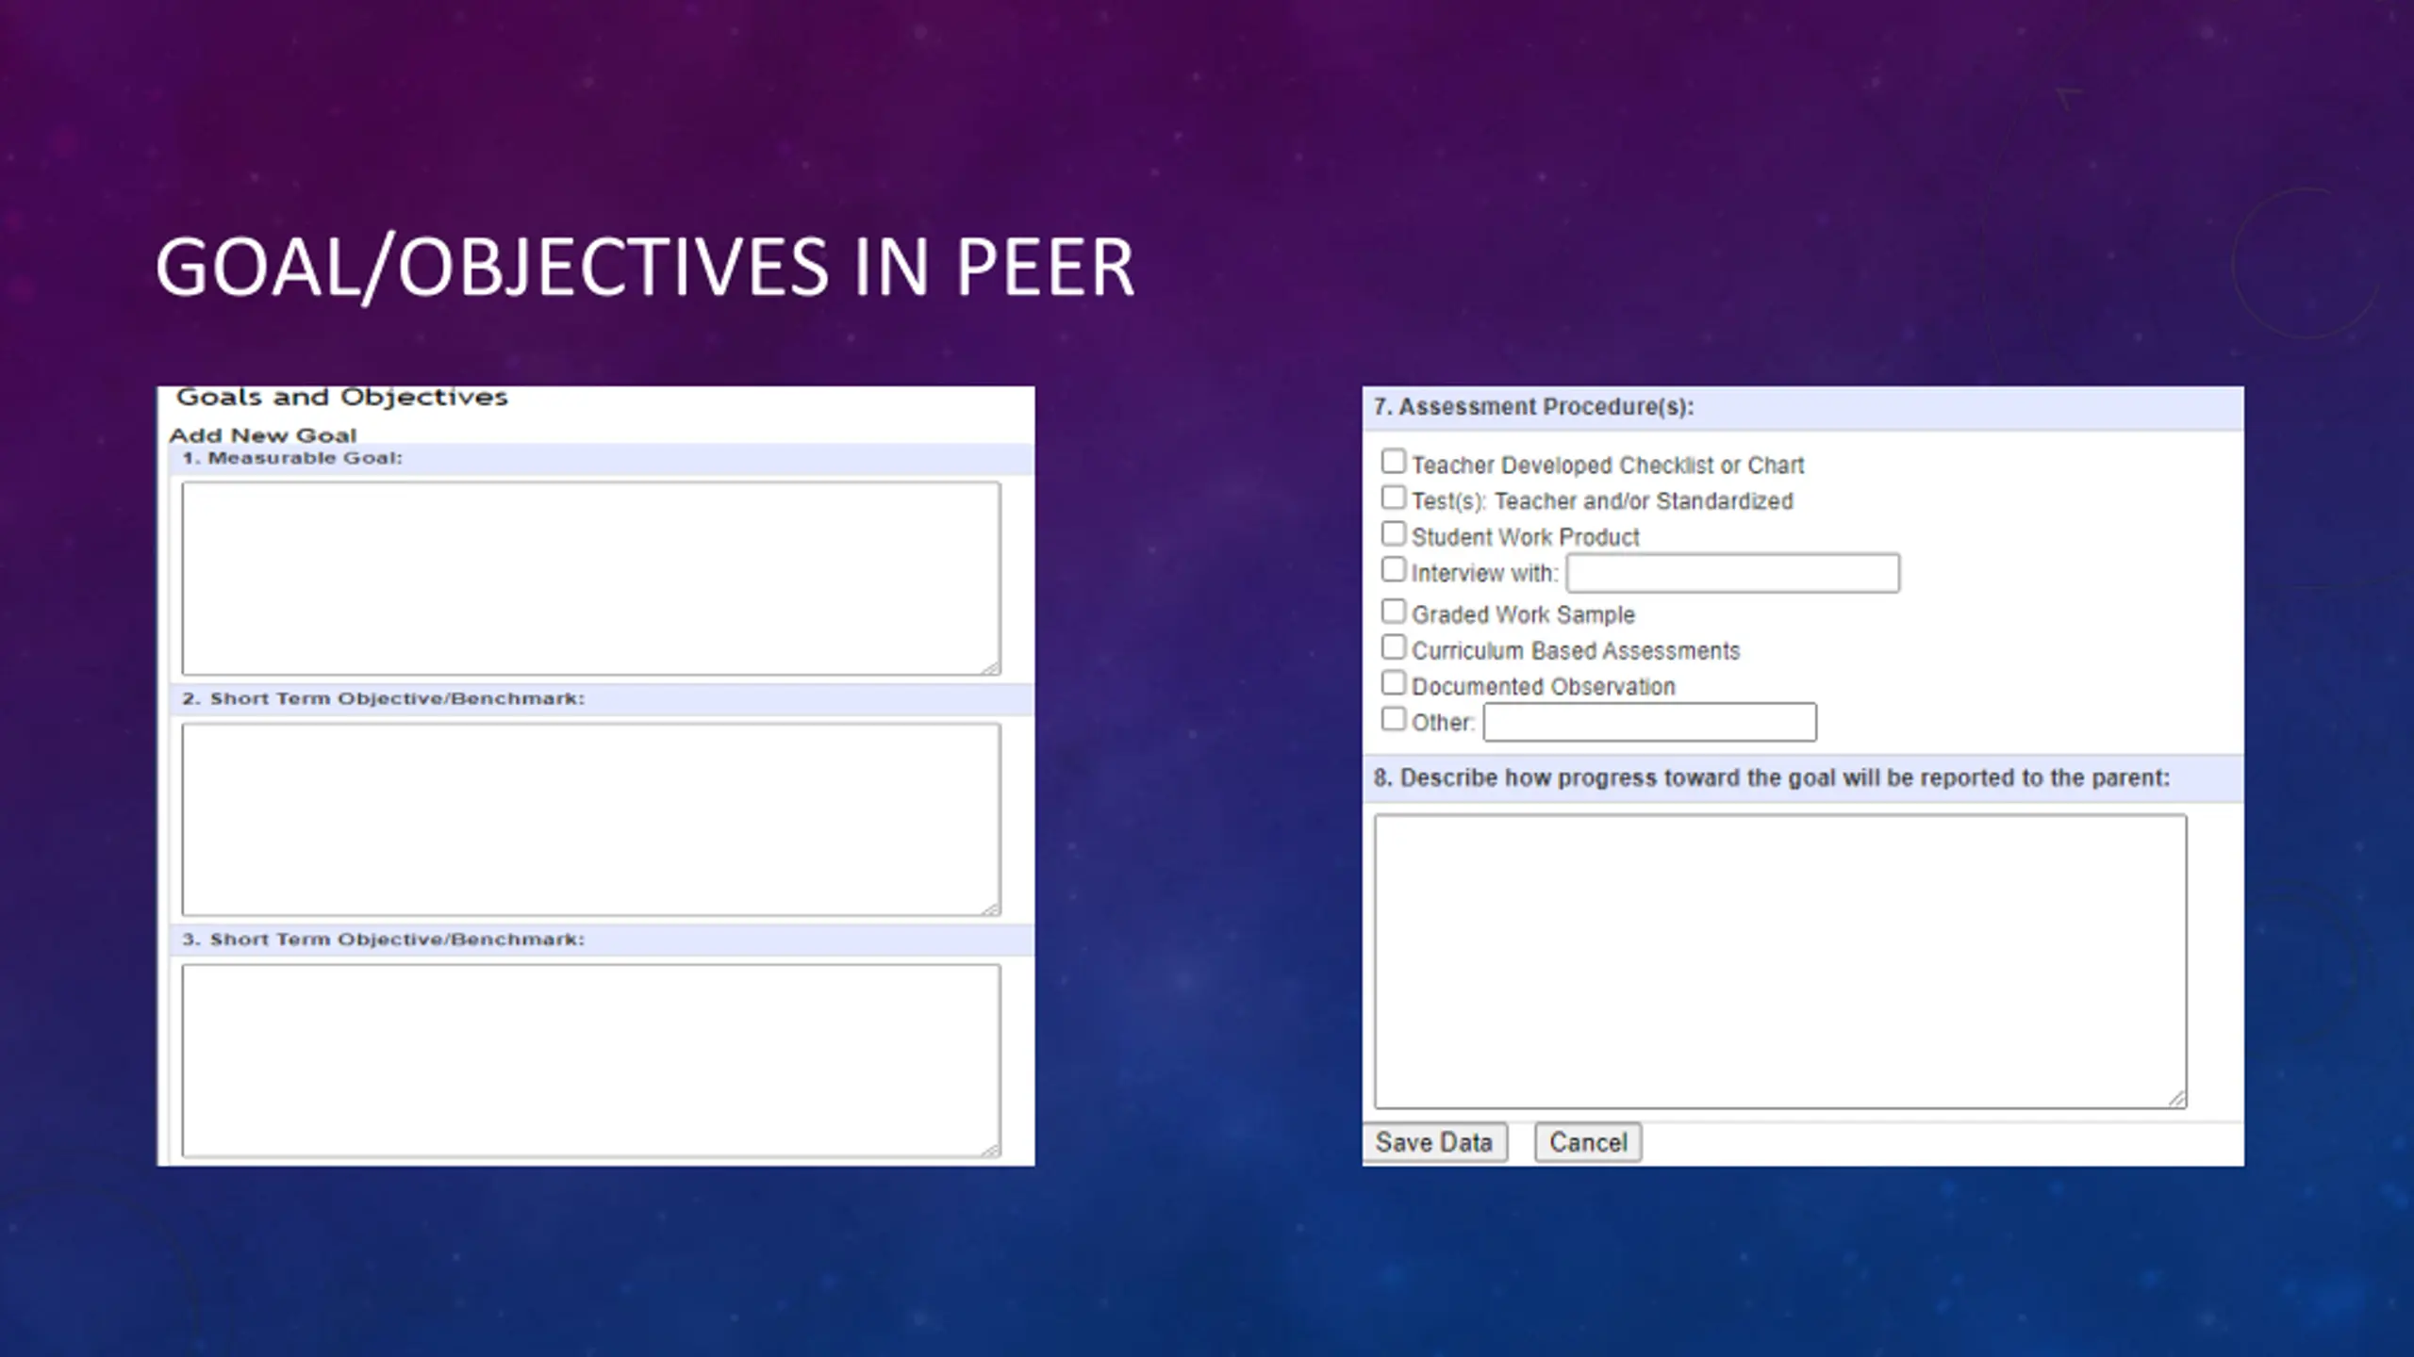Screen dimensions: 2414x1357
Task: Click 7. Assessment Procedure(s) header
Action: tap(1533, 407)
